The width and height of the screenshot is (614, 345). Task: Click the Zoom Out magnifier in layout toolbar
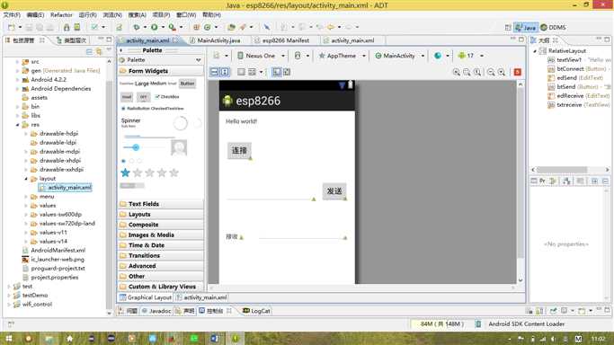pyautogui.click(x=491, y=72)
